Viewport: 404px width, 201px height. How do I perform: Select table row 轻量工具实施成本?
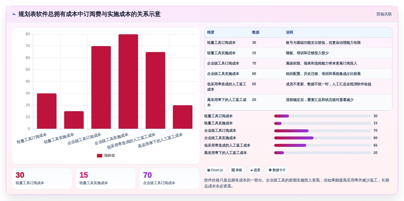298,53
